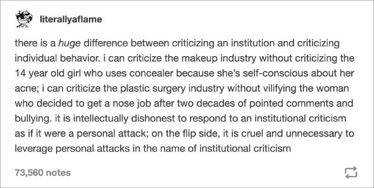Image resolution: width=374 pixels, height=188 pixels.
Task: Open the literallyaflame blog username link
Action: tap(71, 19)
